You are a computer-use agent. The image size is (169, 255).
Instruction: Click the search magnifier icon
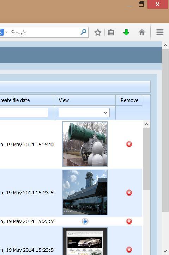(83, 32)
